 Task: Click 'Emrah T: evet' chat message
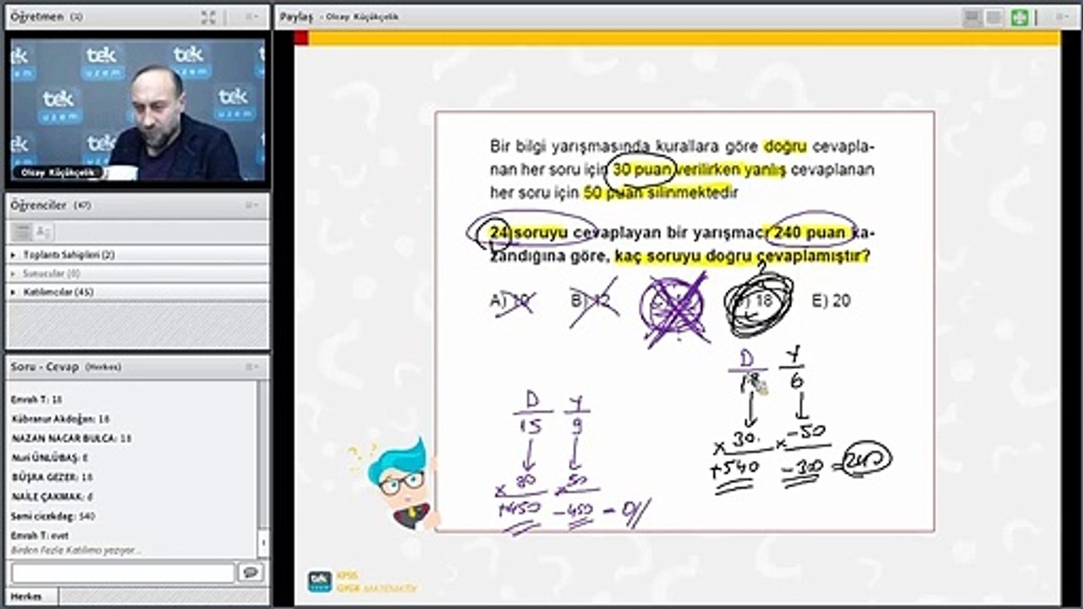click(40, 535)
